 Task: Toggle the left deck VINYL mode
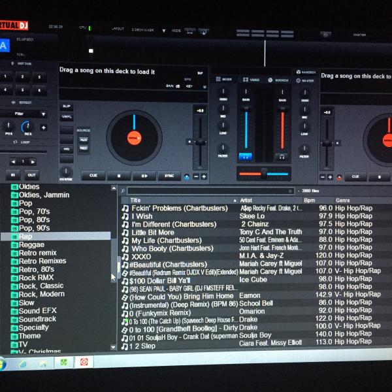tap(67, 117)
